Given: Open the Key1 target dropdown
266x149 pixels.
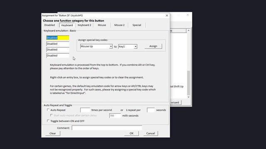Looking at the screenshot, I should pos(128,46).
